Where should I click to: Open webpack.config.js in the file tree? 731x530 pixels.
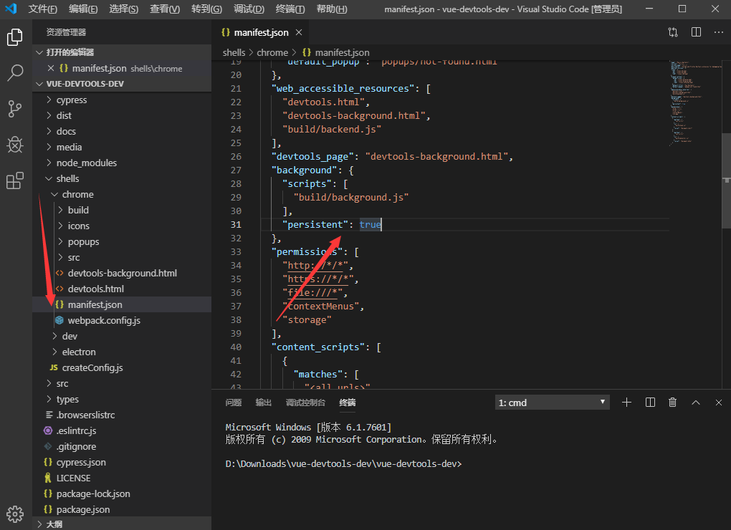click(104, 320)
